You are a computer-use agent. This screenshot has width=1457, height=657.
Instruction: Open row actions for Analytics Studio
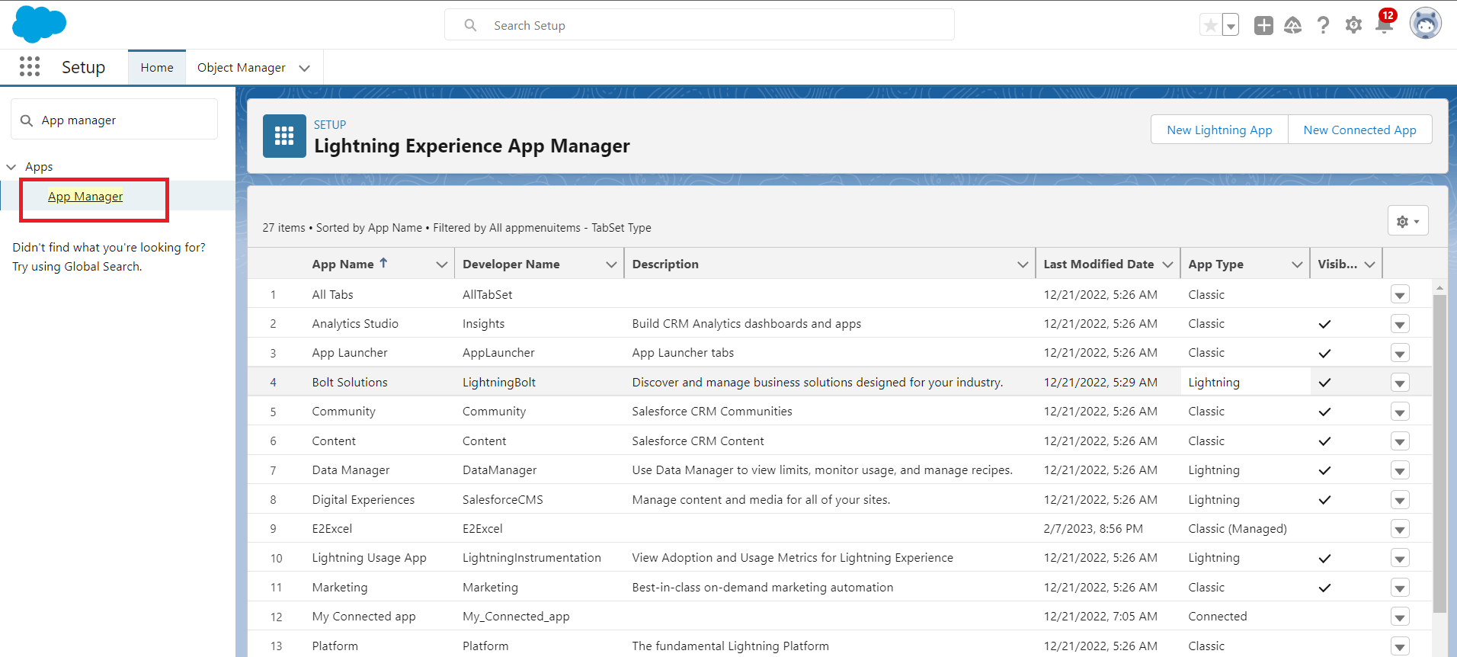pyautogui.click(x=1400, y=324)
